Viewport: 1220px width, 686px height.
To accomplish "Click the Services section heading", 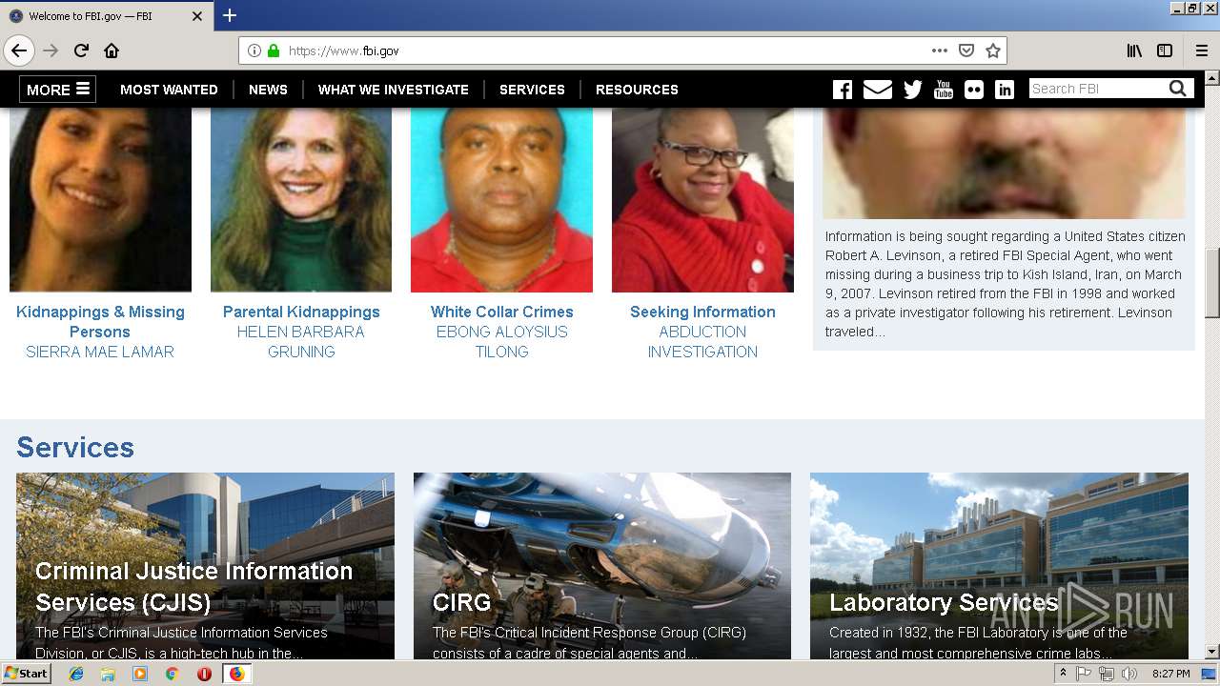I will coord(75,447).
